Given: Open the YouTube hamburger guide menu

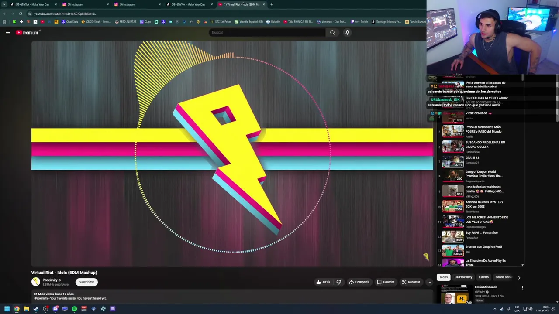Looking at the screenshot, I should coord(8,32).
